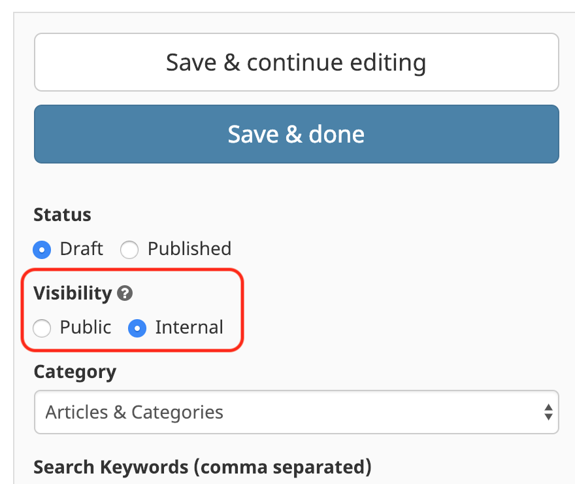Screen dimensions: 575x484
Task: Click the Internal label text
Action: click(x=189, y=327)
